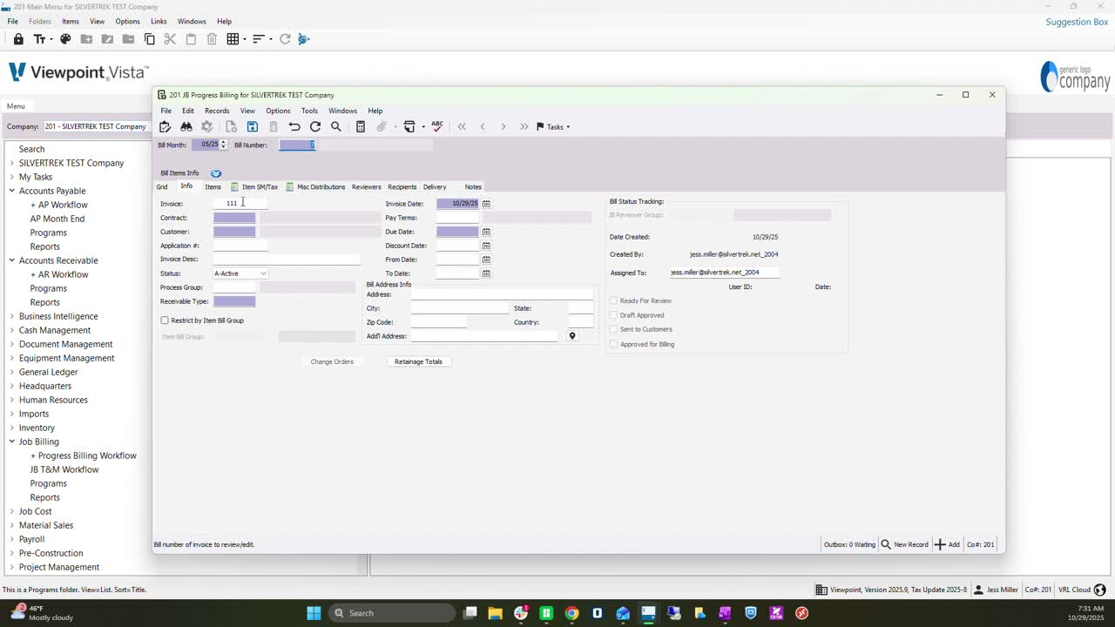
Task: Click the refresh icon in billing toolbar
Action: [x=315, y=127]
